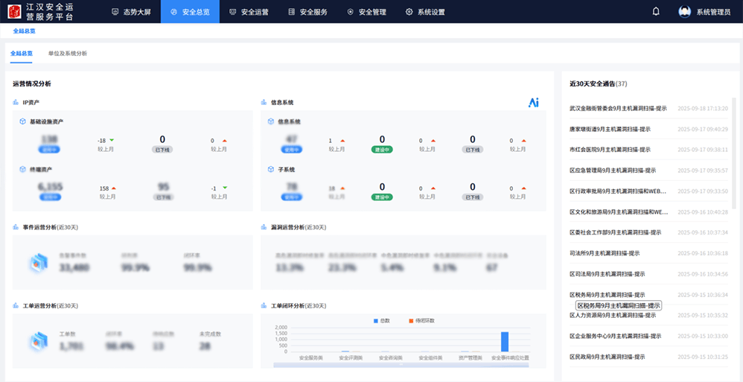
Task: Click the system administrator avatar icon
Action: pyautogui.click(x=684, y=12)
